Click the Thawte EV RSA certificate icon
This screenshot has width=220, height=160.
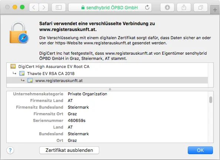(22, 74)
